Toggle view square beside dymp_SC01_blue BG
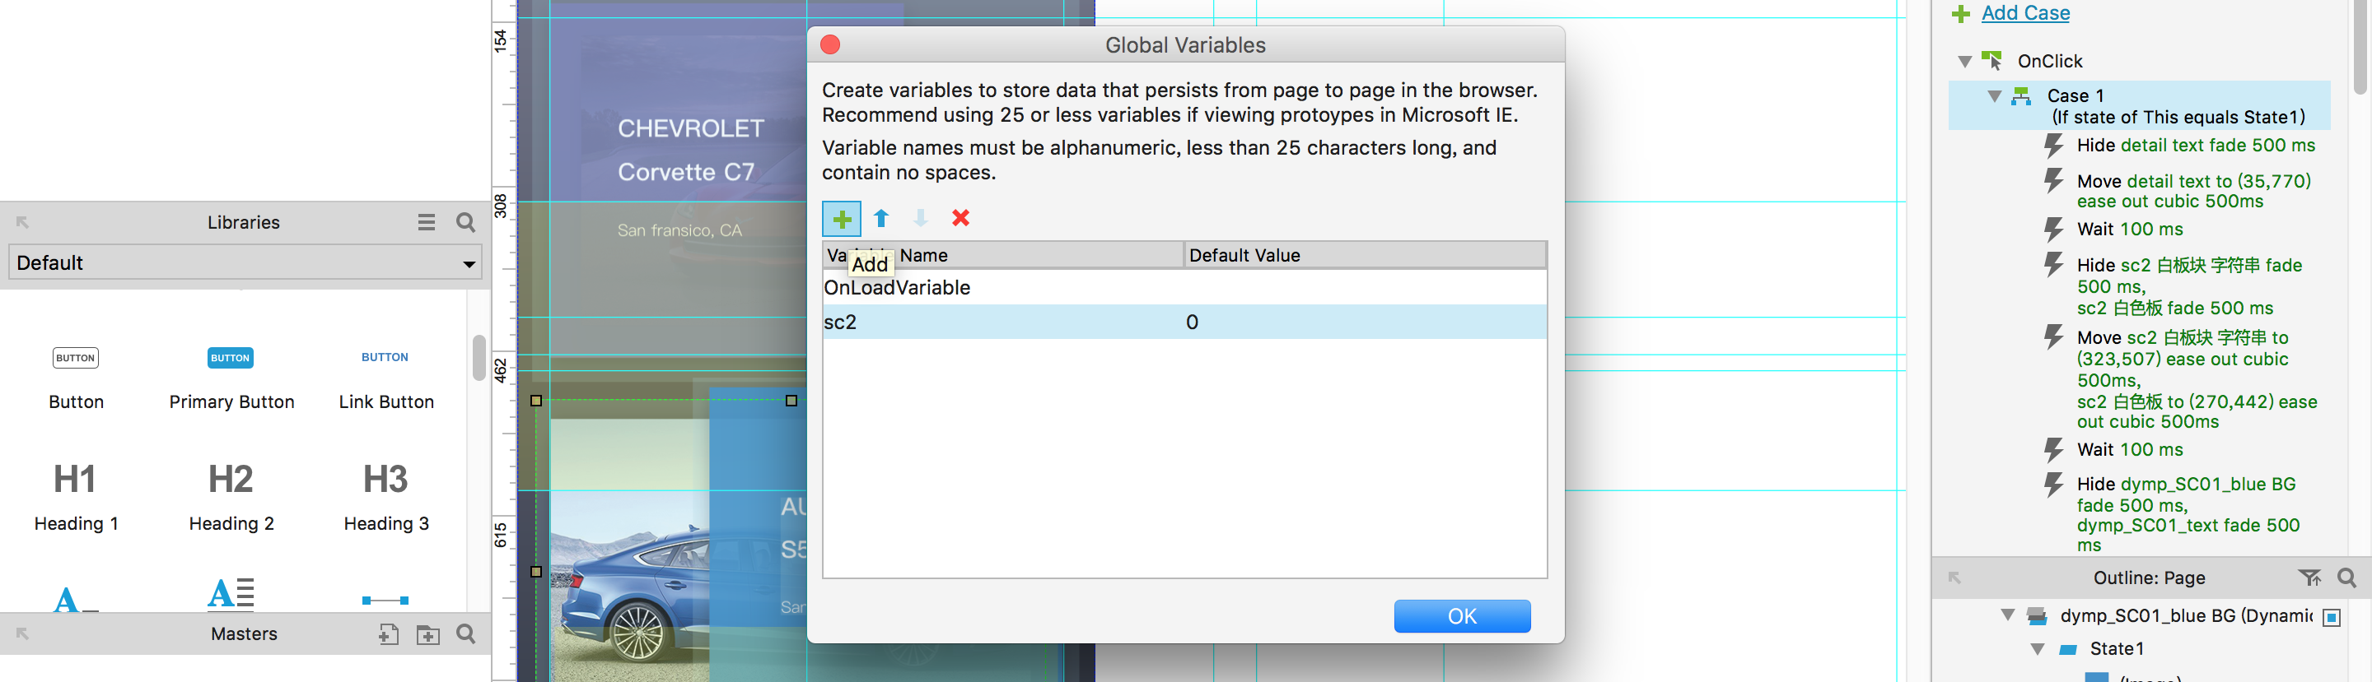Viewport: 2372px width, 682px height. (2332, 618)
